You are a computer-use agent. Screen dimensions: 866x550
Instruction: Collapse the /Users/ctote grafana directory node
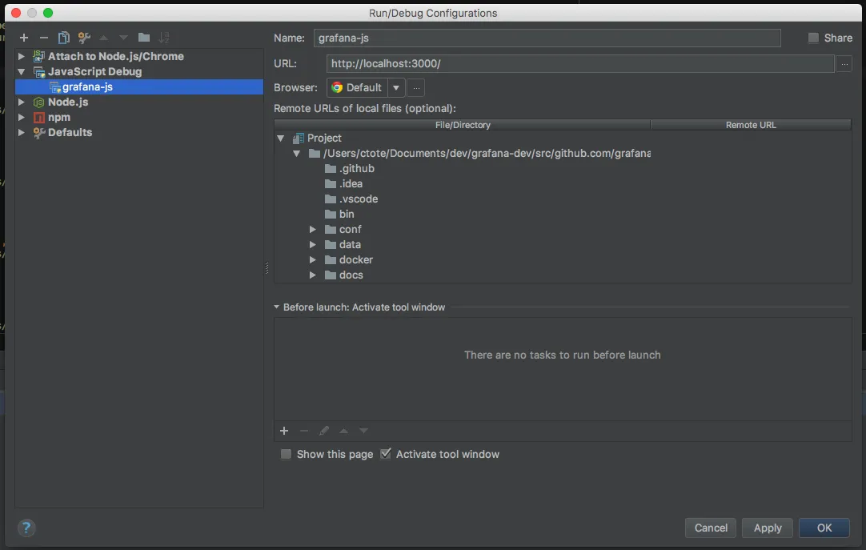click(x=297, y=154)
